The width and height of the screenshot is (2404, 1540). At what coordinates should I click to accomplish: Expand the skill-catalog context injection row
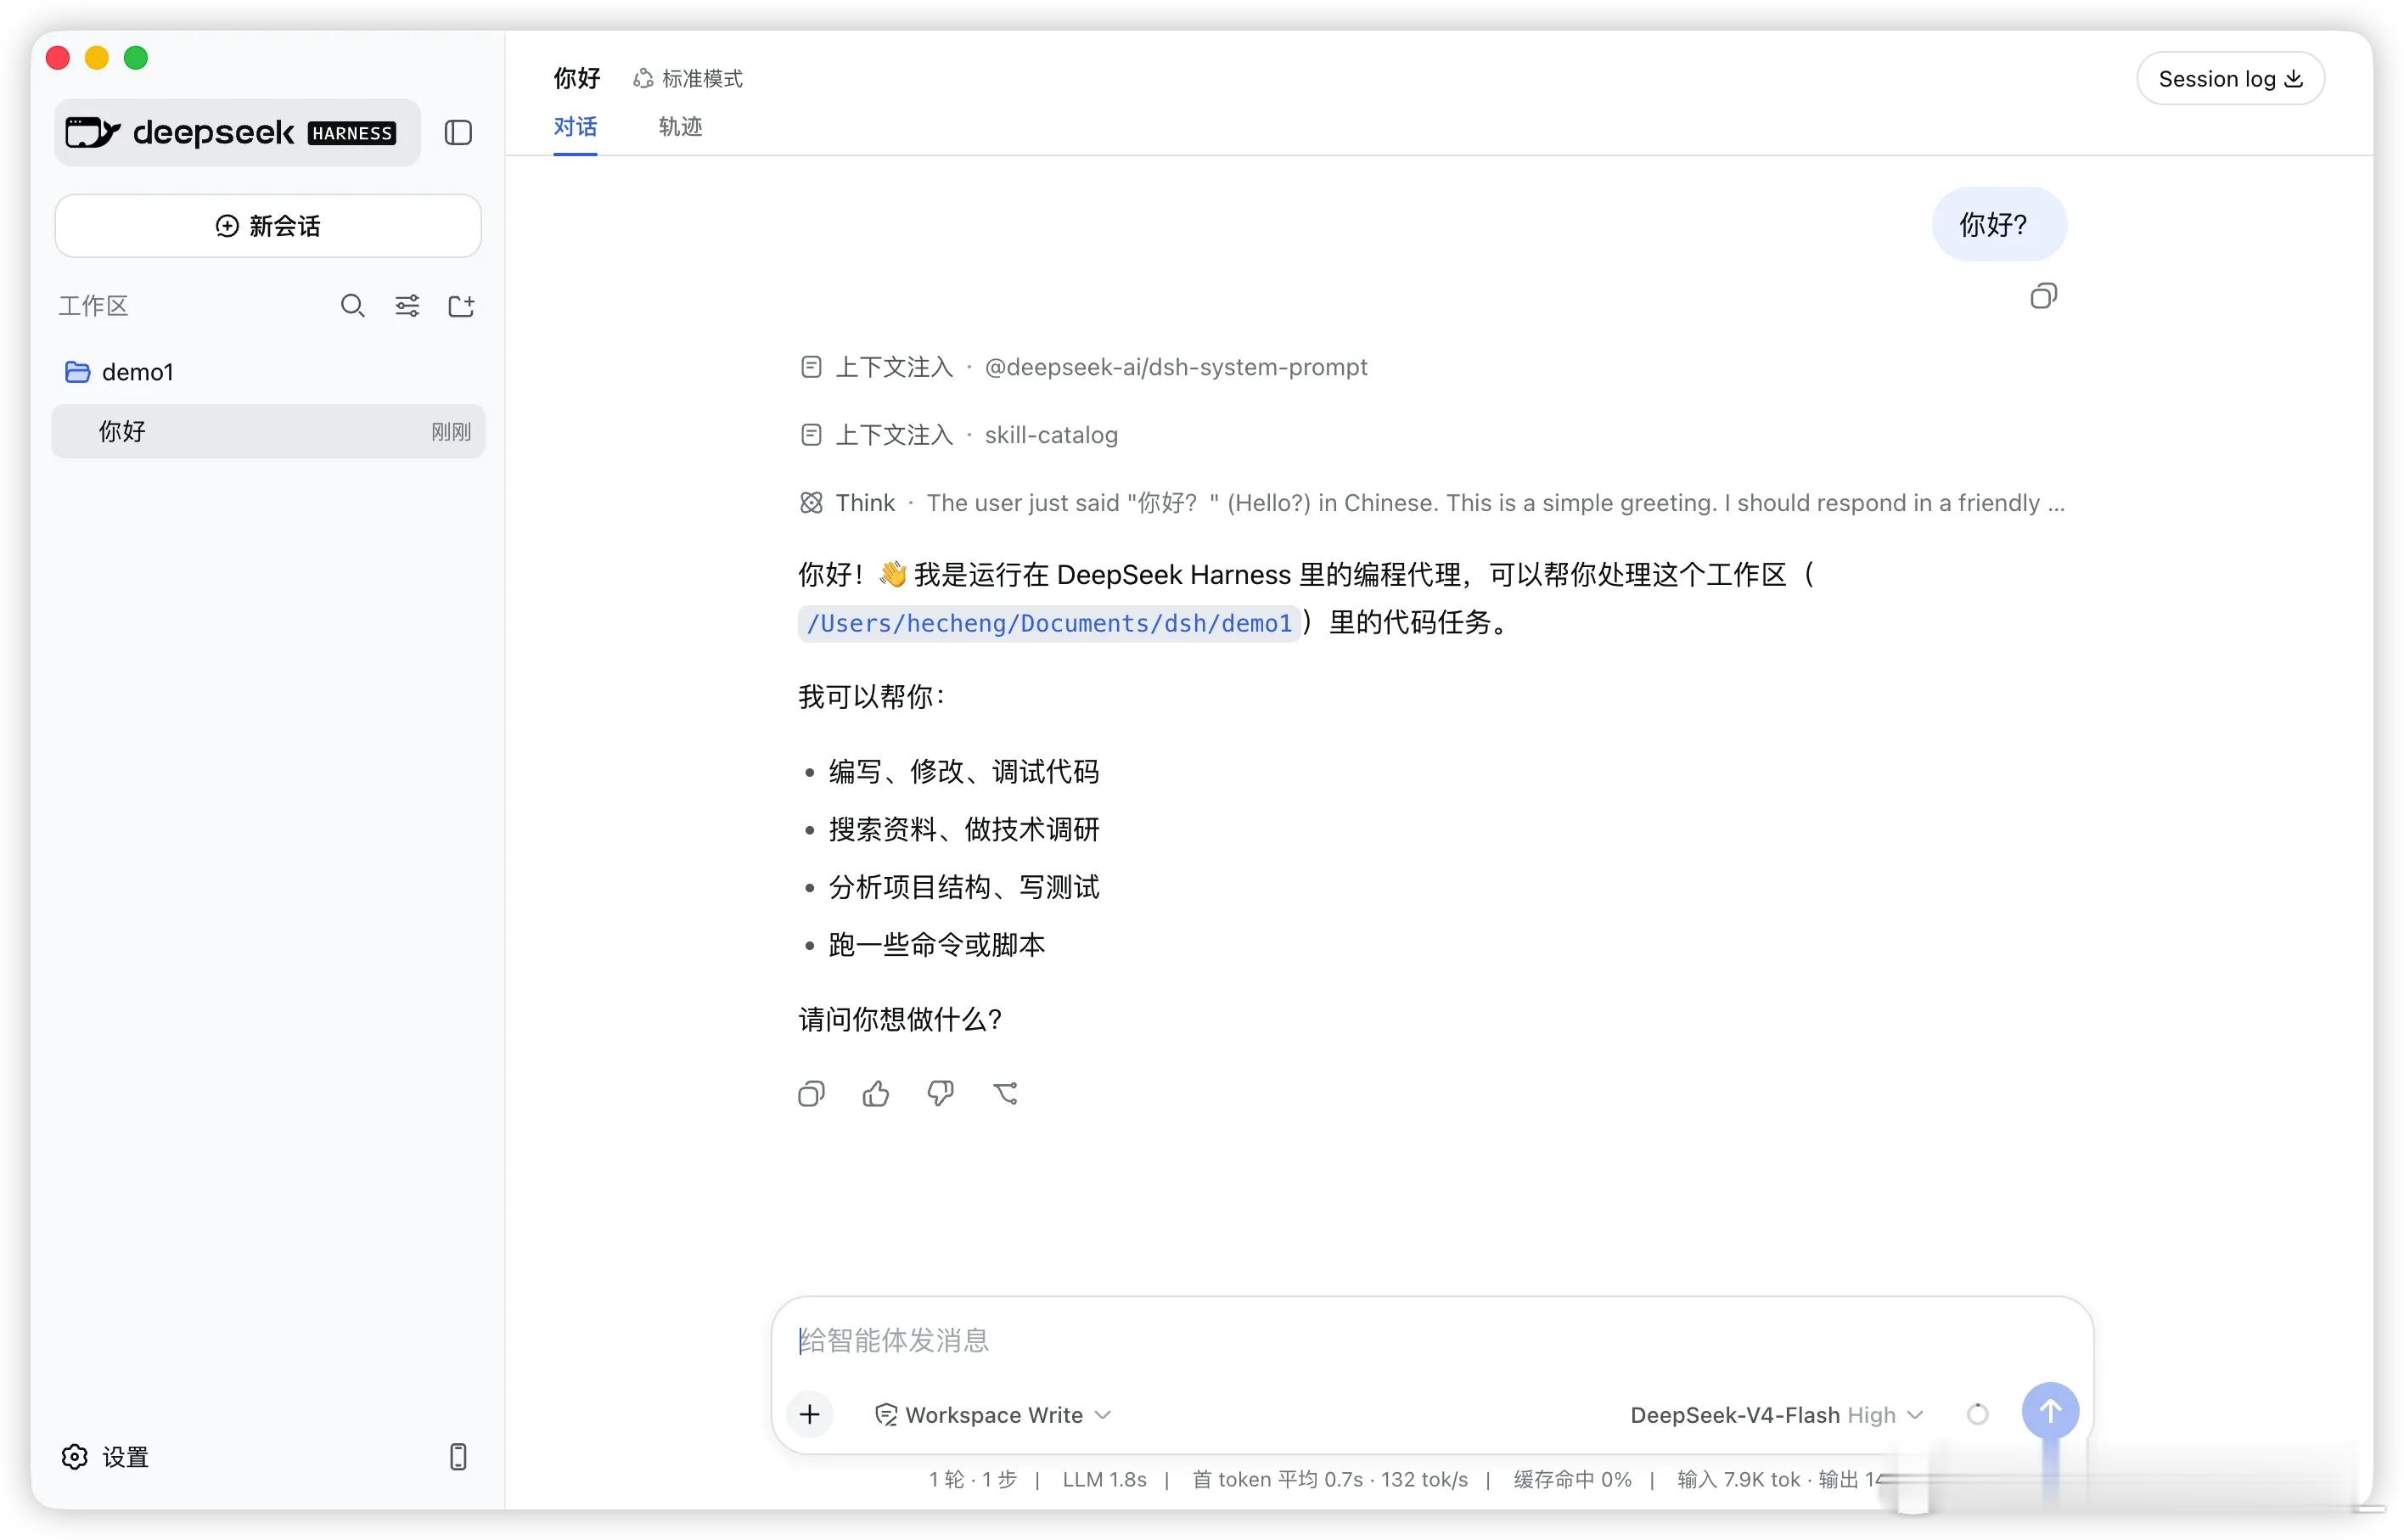tap(958, 435)
